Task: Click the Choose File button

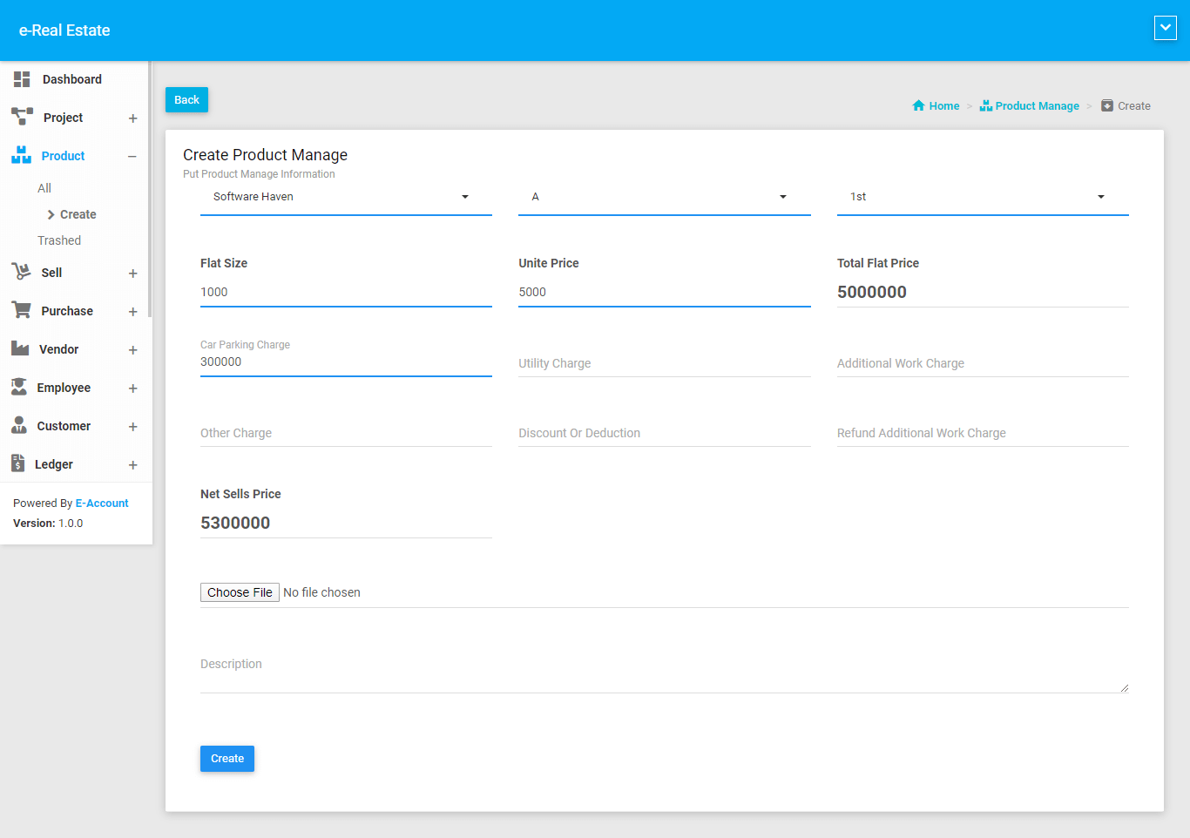Action: (x=240, y=592)
